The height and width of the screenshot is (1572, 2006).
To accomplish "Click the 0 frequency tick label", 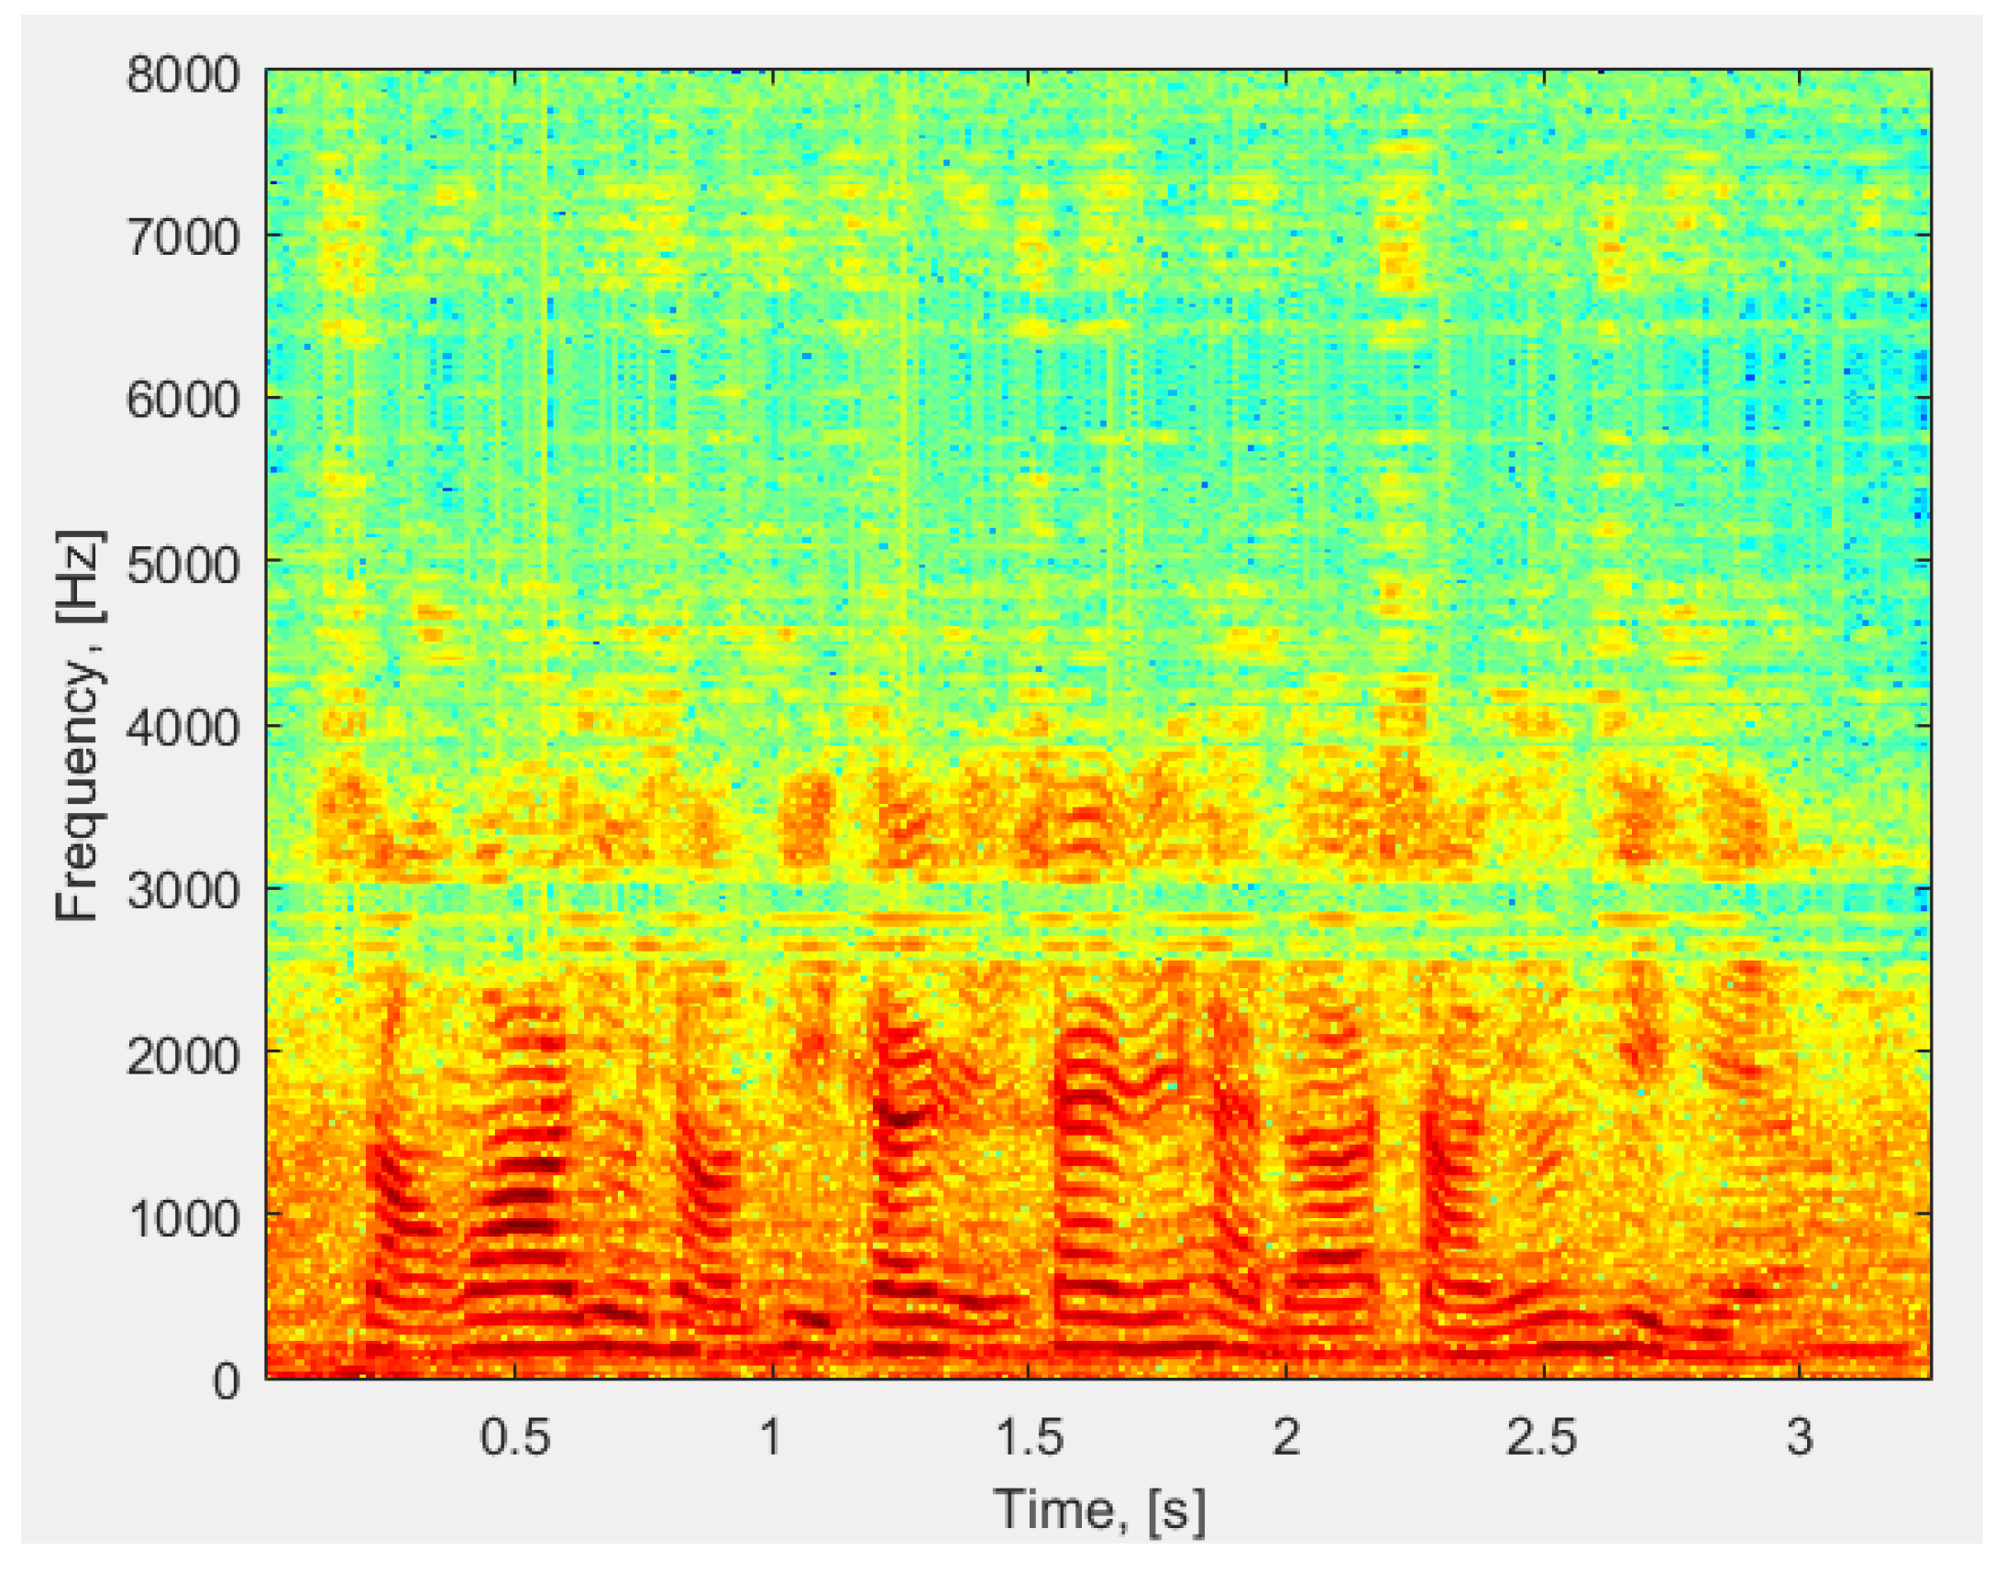I will (226, 1381).
